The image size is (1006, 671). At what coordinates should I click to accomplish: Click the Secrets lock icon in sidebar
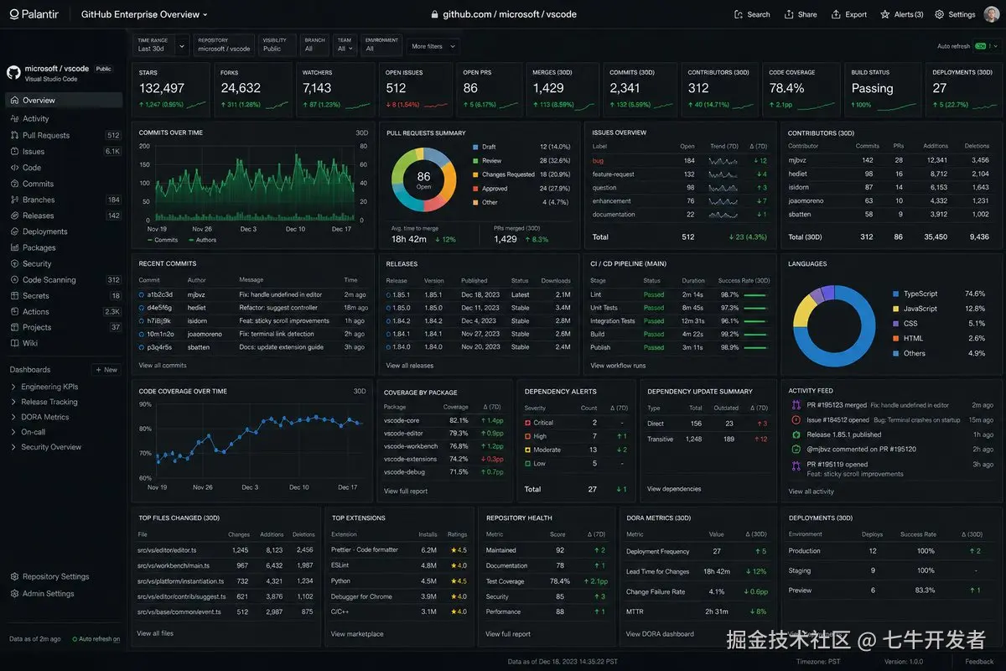coord(14,296)
